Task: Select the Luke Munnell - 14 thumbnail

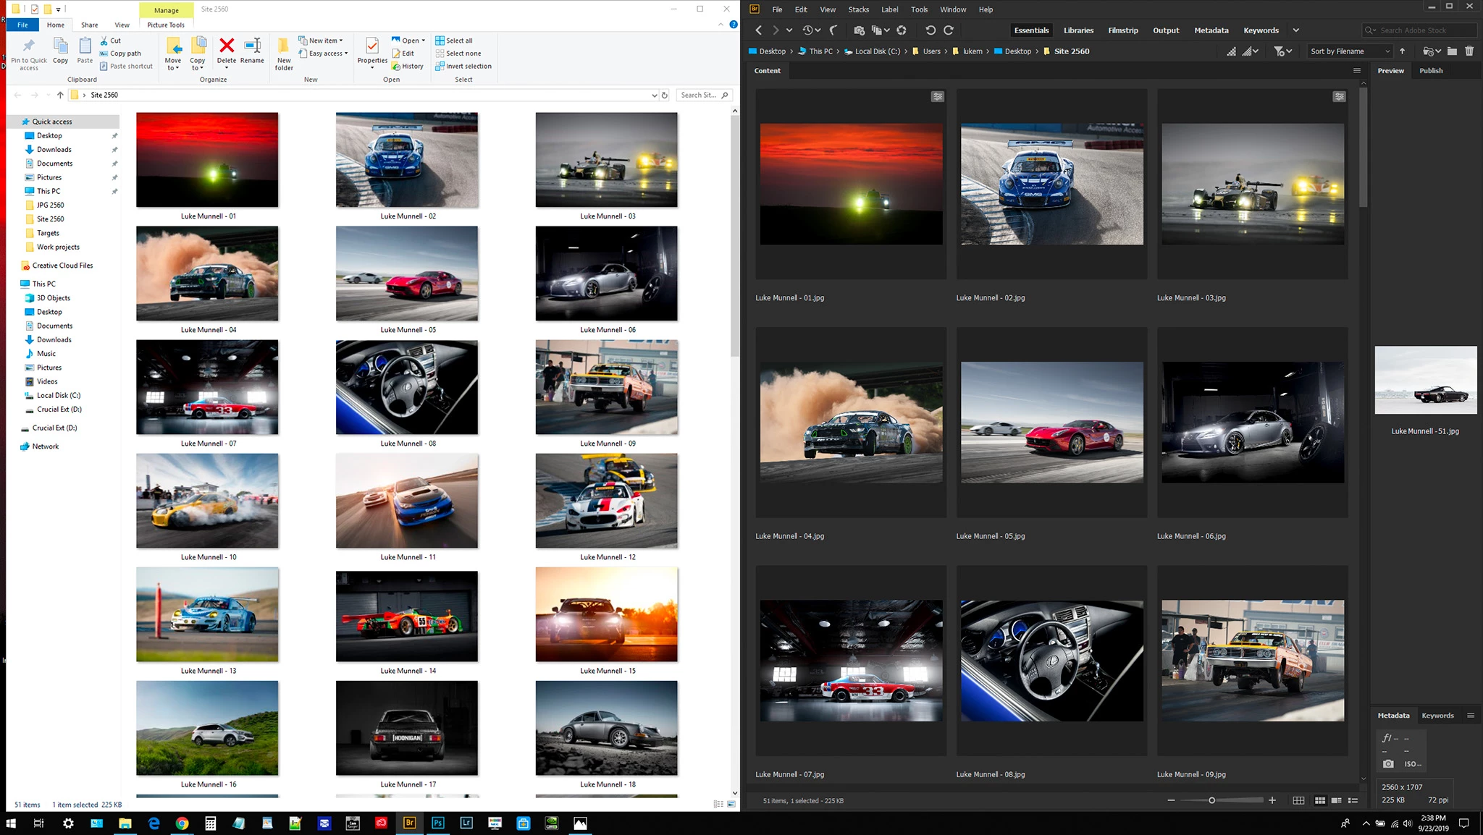Action: 406,616
